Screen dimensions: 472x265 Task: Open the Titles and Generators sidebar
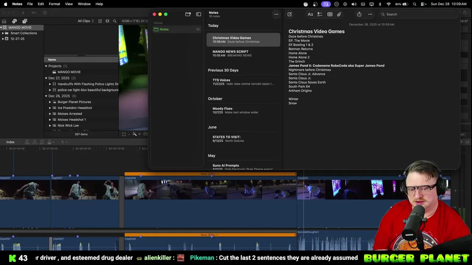pyautogui.click(x=25, y=21)
